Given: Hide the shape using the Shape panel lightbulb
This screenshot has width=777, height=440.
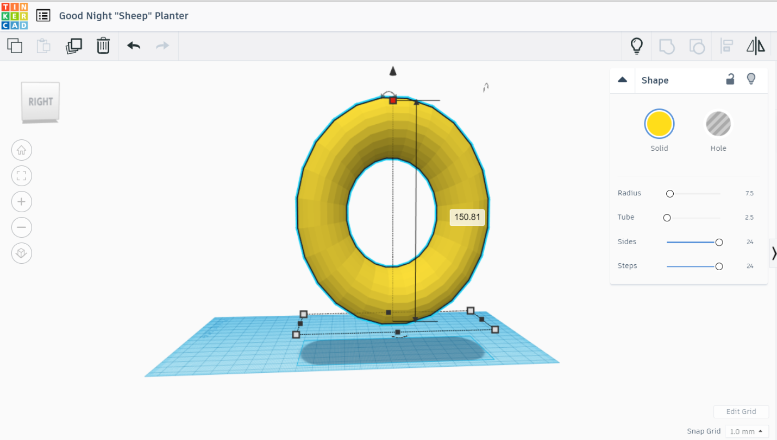Looking at the screenshot, I should point(751,79).
